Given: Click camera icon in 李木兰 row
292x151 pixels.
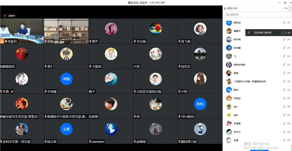Looking at the screenshot, I should pyautogui.click(x=289, y=132).
